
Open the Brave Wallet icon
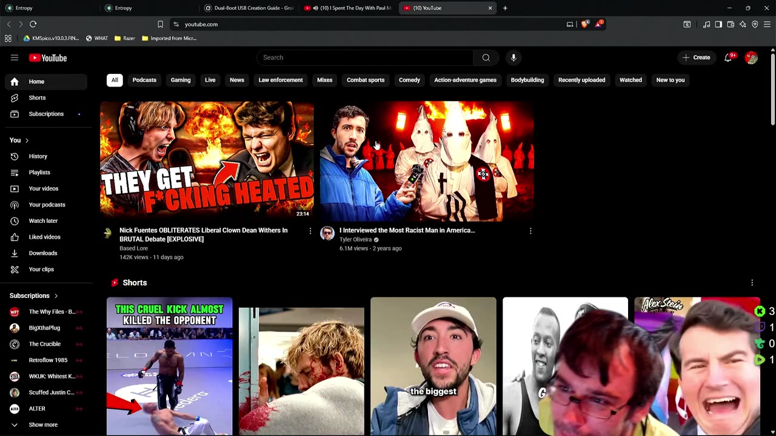pos(731,24)
